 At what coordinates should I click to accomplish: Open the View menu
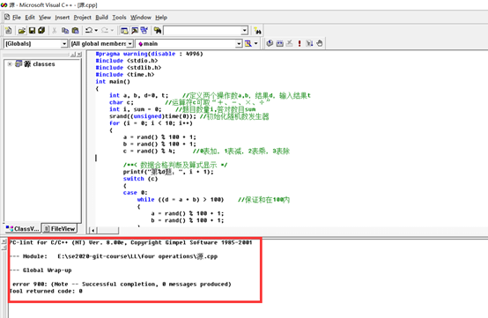45,18
